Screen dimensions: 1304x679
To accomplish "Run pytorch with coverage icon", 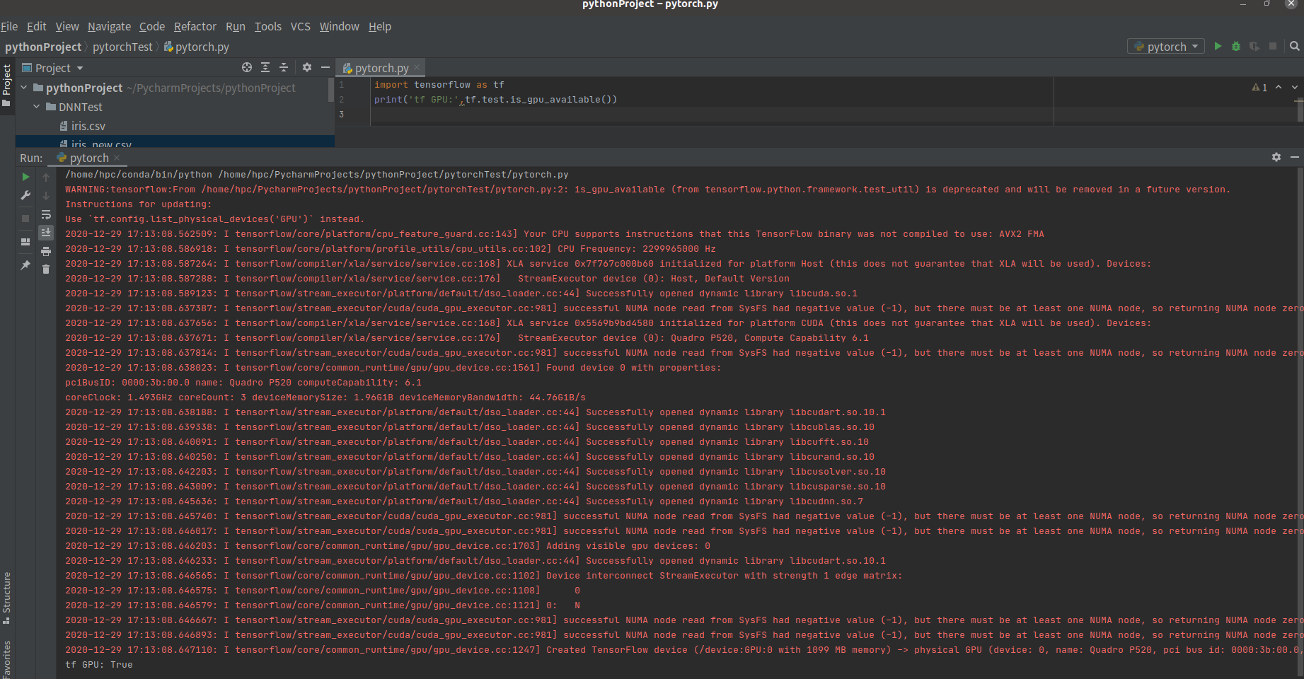I will [x=1254, y=46].
